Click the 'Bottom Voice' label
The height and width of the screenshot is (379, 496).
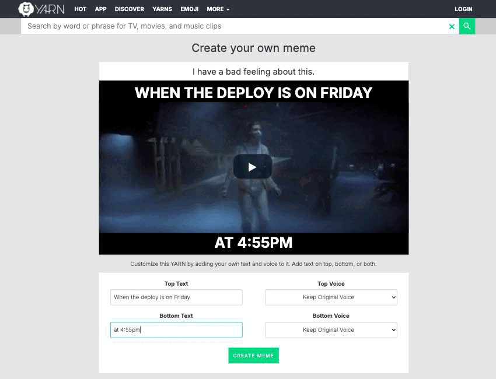coord(331,316)
